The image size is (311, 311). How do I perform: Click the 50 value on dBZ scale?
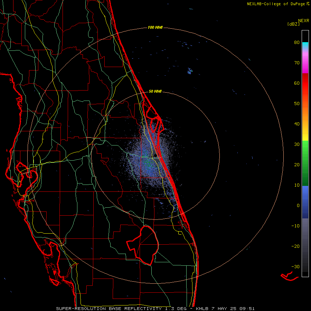pyautogui.click(x=297, y=104)
